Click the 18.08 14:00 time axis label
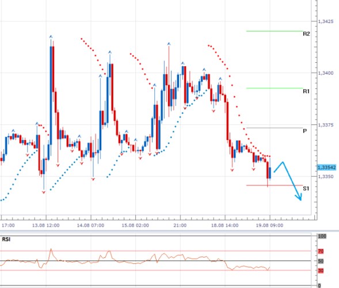This screenshot has width=339, height=288. (225, 225)
